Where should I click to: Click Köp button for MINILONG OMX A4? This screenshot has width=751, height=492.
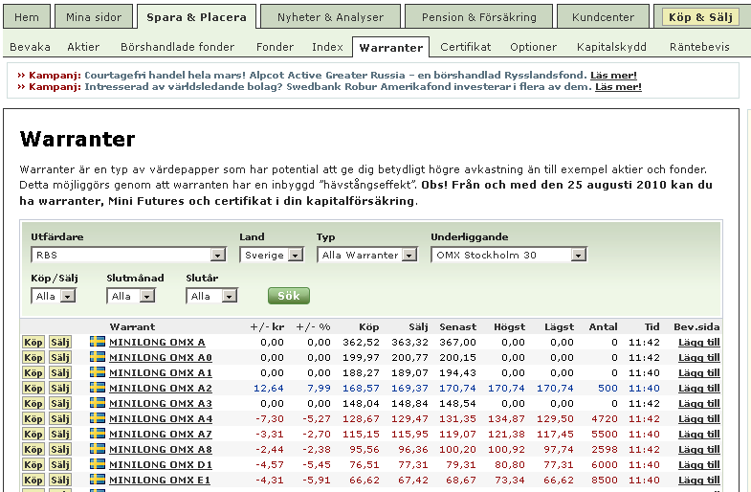[33, 418]
